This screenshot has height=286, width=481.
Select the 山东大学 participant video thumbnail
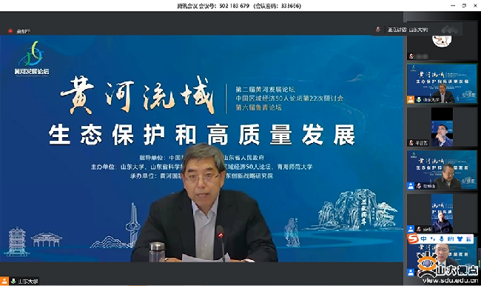tap(442, 84)
